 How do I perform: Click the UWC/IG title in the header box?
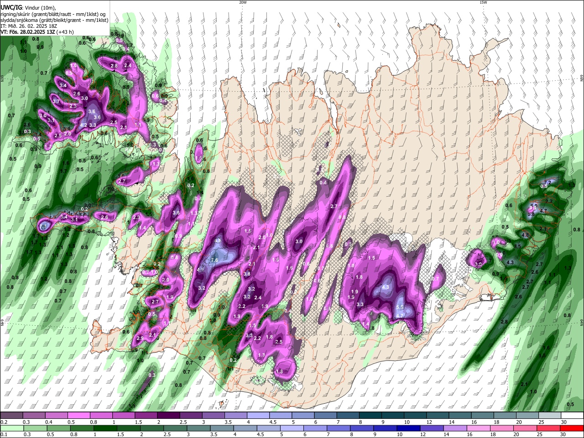click(10, 7)
